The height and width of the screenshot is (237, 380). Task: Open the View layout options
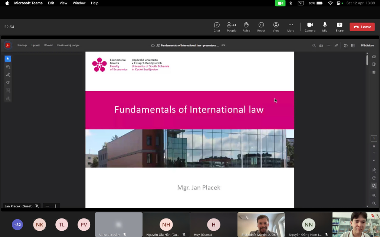pos(276,27)
